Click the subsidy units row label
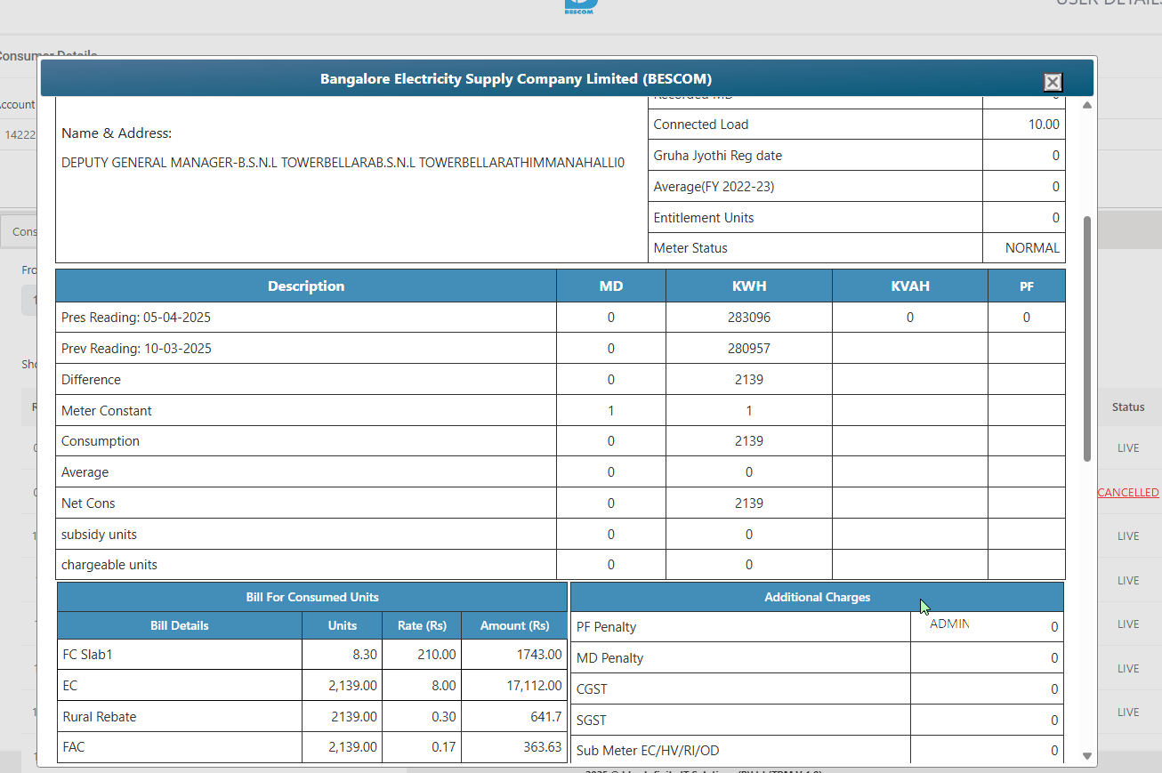 pyautogui.click(x=99, y=535)
